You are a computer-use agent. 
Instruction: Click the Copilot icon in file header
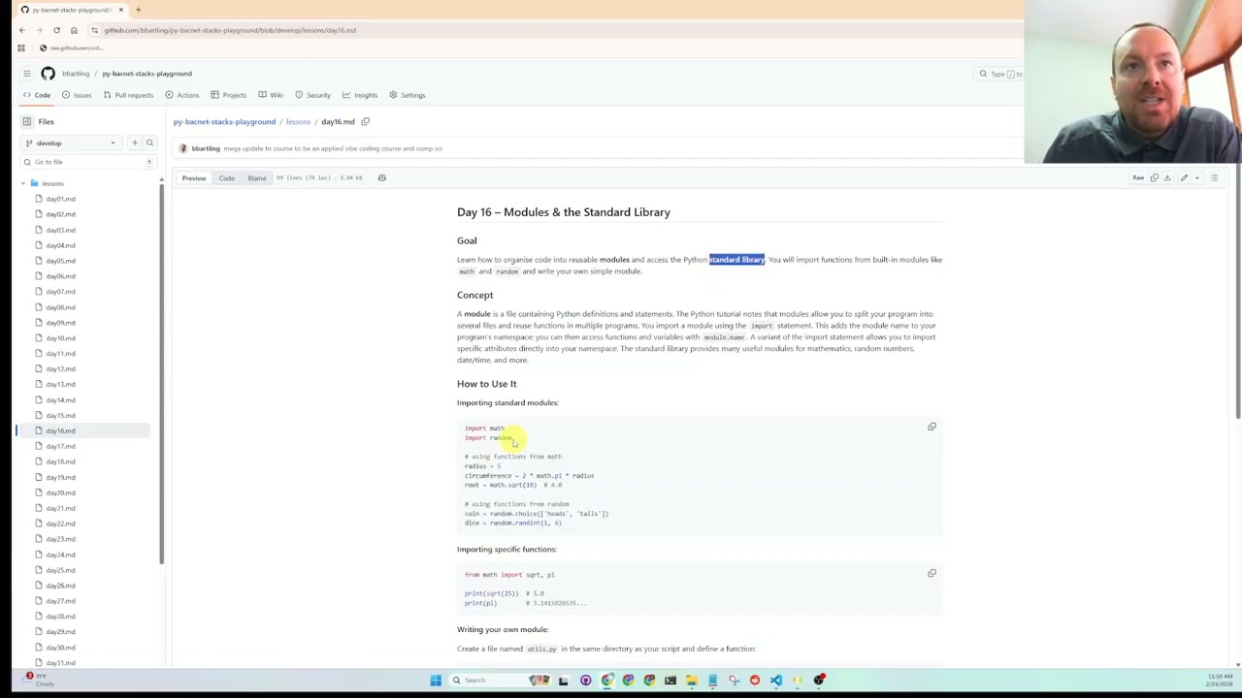click(381, 177)
